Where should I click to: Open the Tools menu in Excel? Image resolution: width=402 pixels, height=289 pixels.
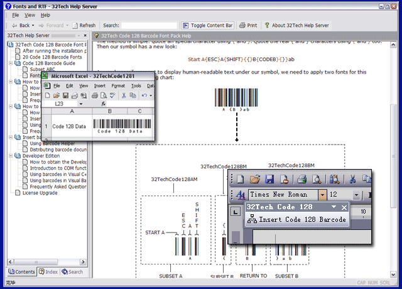tap(136, 85)
